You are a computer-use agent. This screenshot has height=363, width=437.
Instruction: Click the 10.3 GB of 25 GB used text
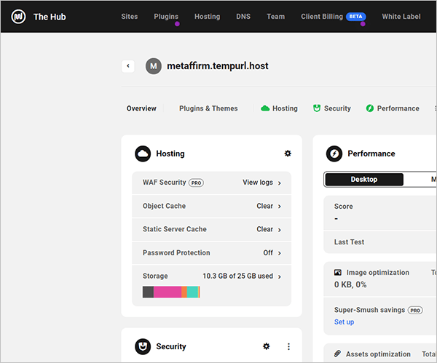[x=237, y=276]
